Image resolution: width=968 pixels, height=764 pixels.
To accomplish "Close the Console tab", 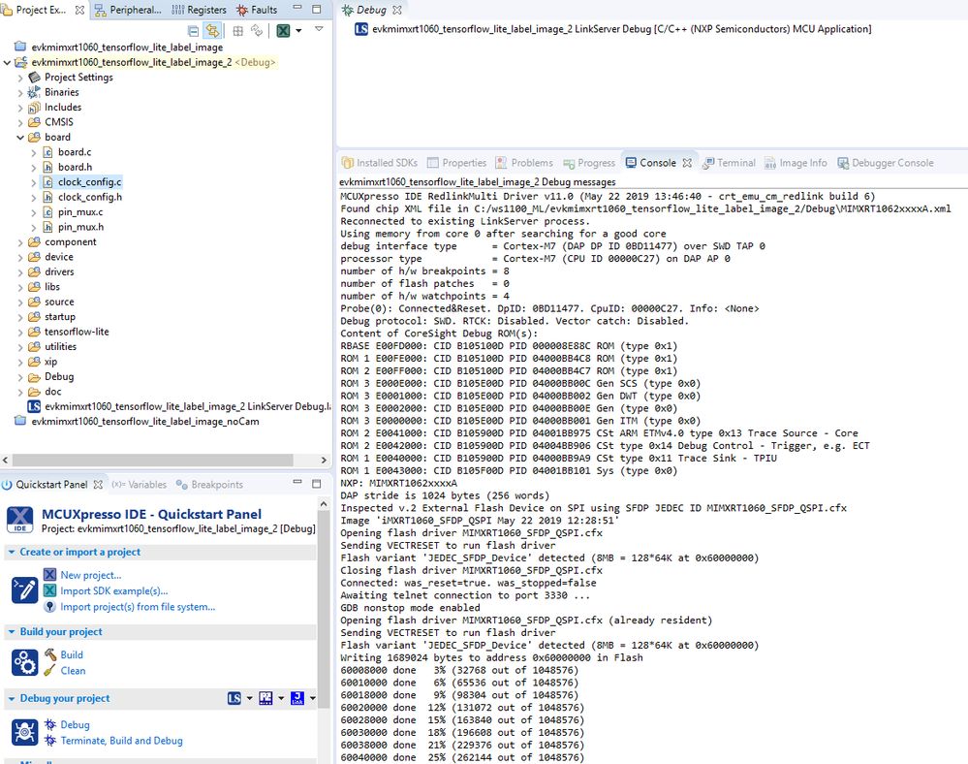I will 687,163.
